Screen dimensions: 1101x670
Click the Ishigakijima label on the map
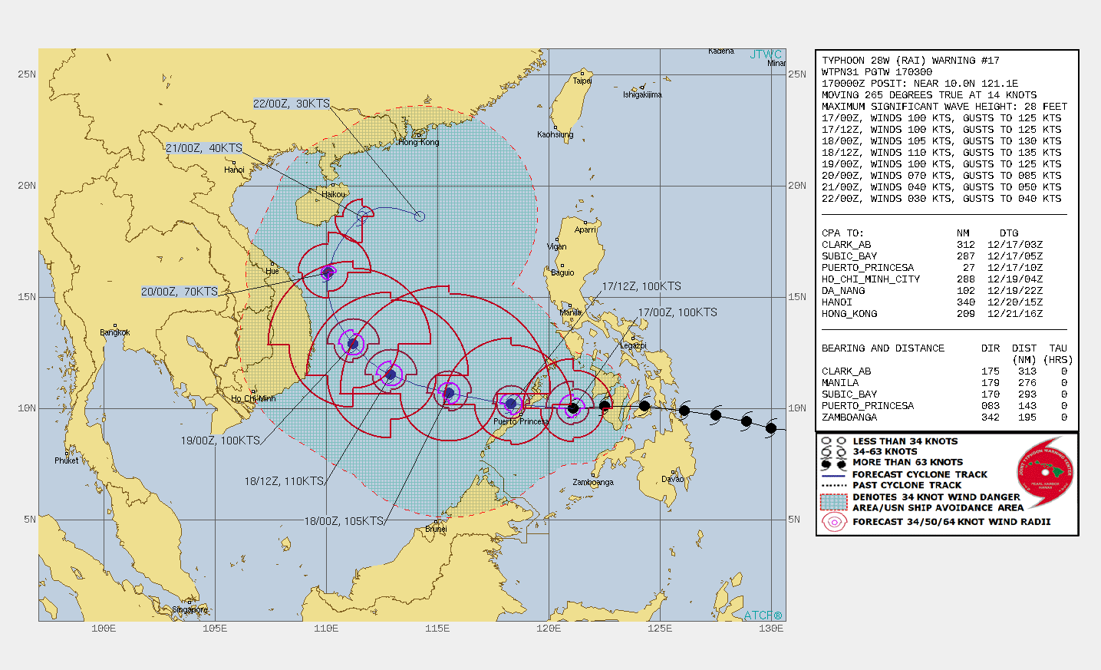642,94
